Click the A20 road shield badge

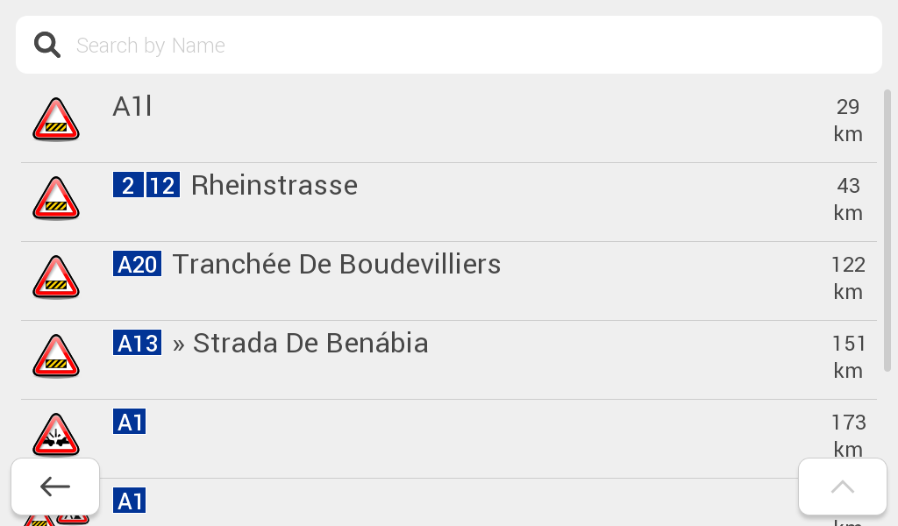click(137, 265)
